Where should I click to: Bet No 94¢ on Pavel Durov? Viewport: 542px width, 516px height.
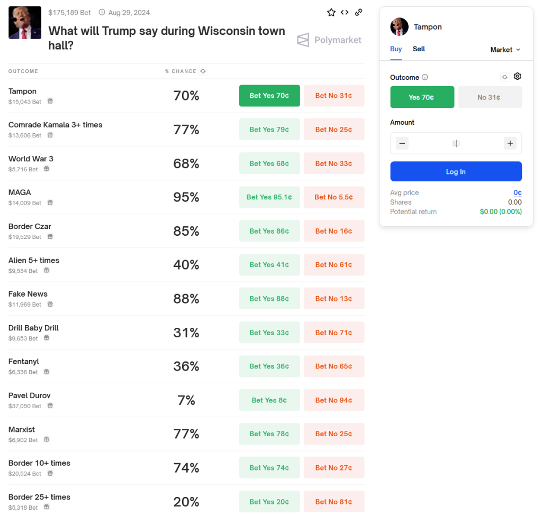[334, 400]
